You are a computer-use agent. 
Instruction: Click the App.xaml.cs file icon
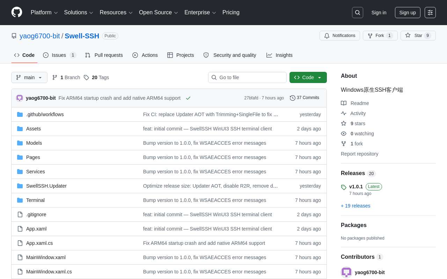pyautogui.click(x=20, y=243)
